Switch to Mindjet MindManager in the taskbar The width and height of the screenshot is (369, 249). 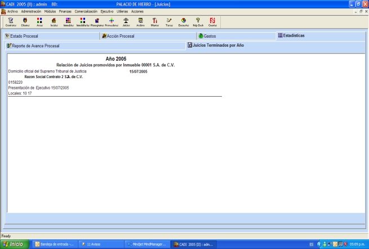pyautogui.click(x=146, y=244)
